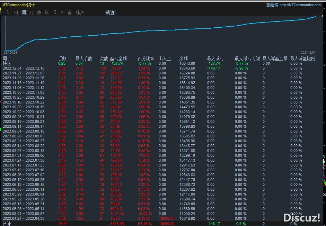
Task: Switch to the 账户 account tab
Action: tap(80, 12)
